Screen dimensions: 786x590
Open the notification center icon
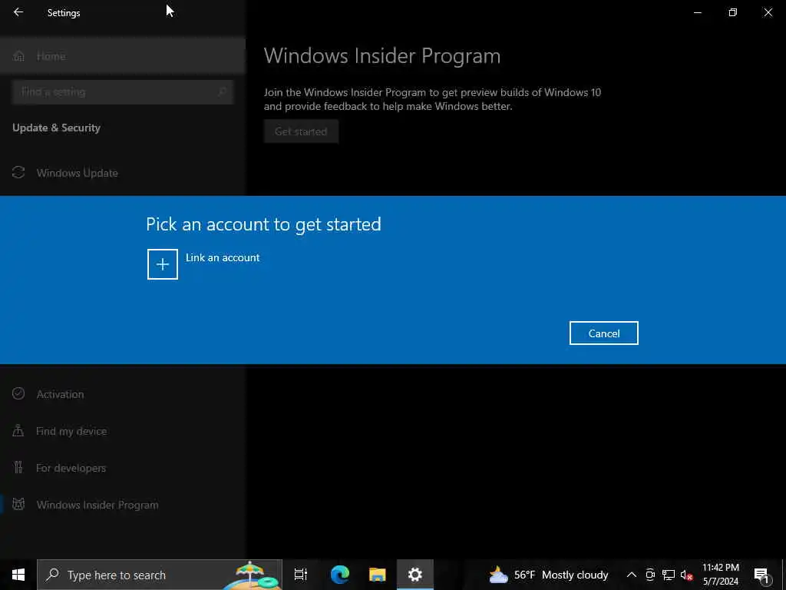(761, 575)
